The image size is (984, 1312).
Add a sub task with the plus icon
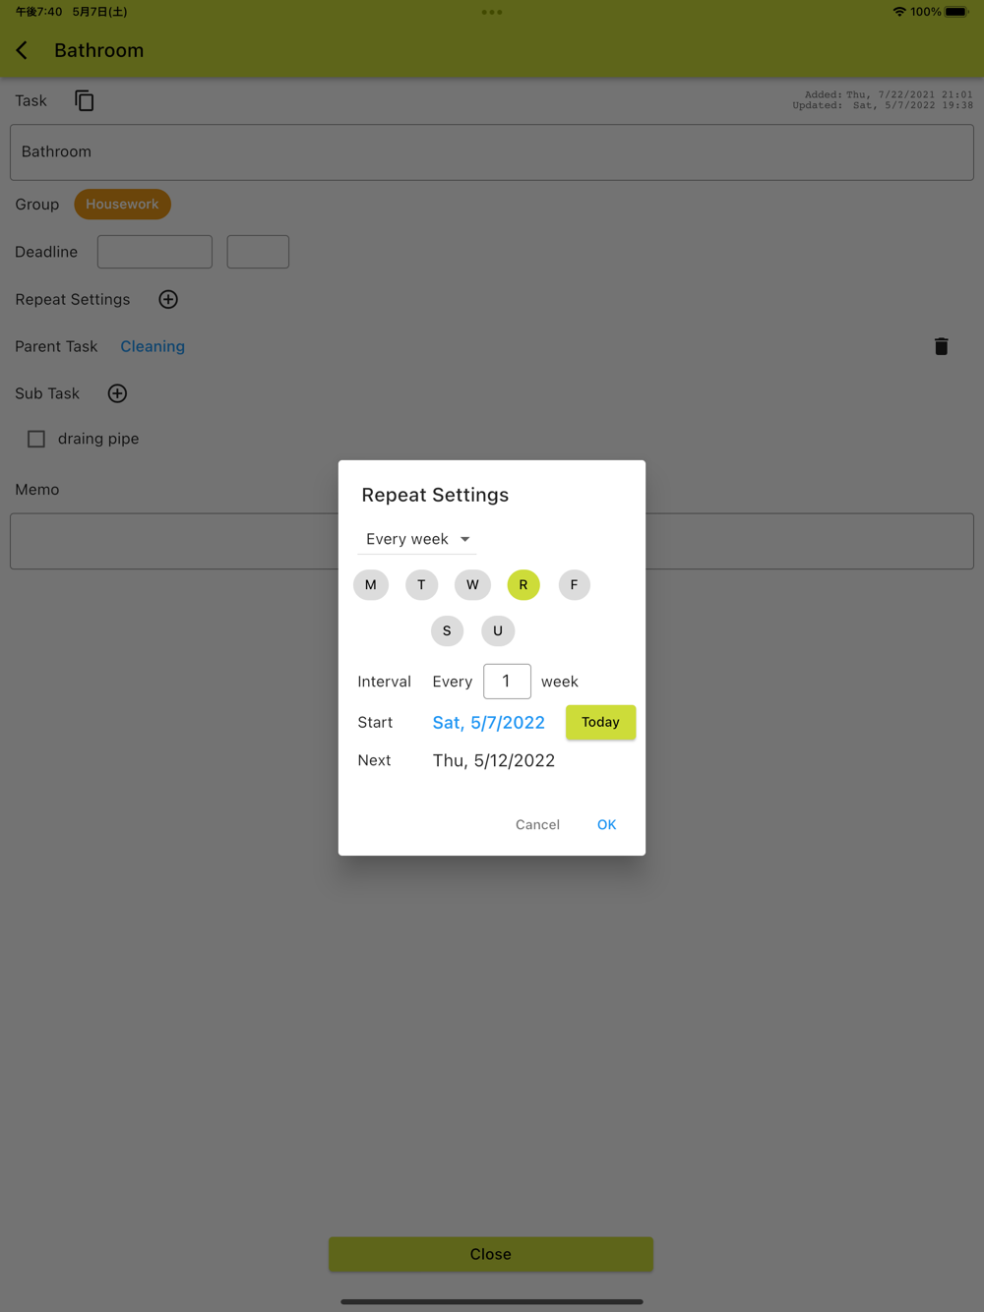117,393
